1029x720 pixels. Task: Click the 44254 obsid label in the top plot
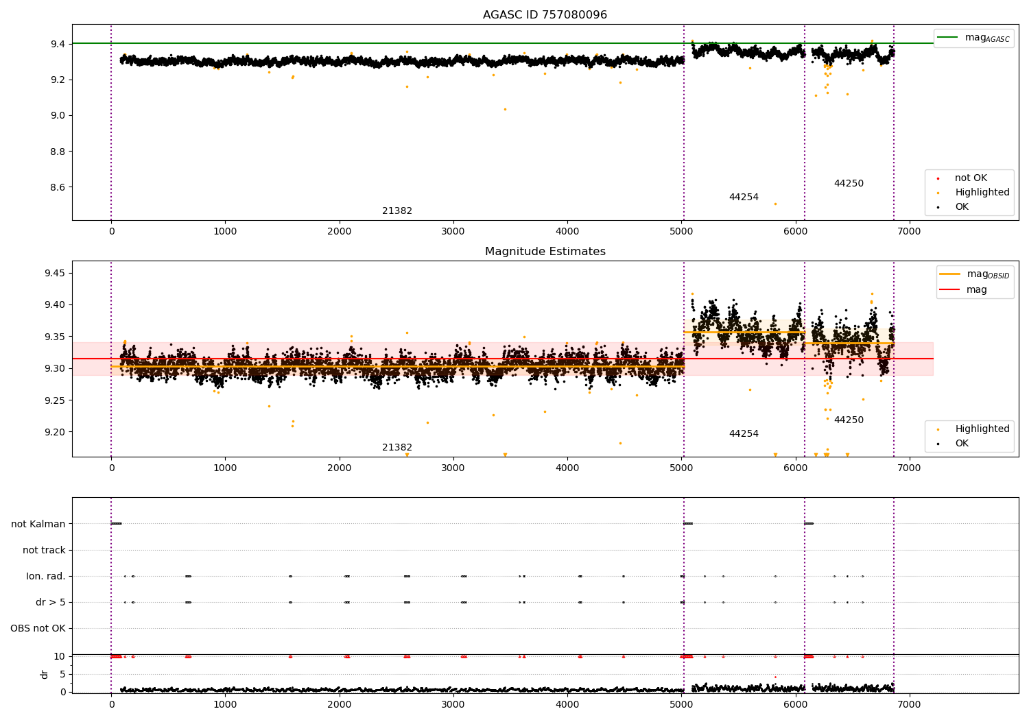pyautogui.click(x=744, y=197)
